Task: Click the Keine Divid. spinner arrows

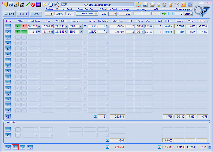Action: (96, 14)
